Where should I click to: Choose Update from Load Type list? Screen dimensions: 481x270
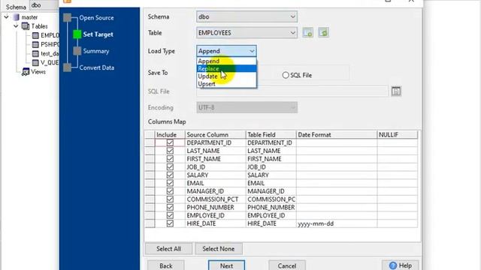pos(226,76)
